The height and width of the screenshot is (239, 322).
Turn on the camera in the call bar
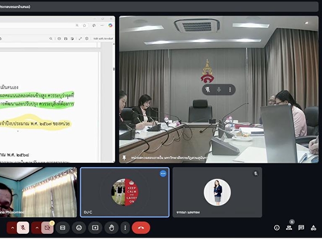[x=47, y=228]
